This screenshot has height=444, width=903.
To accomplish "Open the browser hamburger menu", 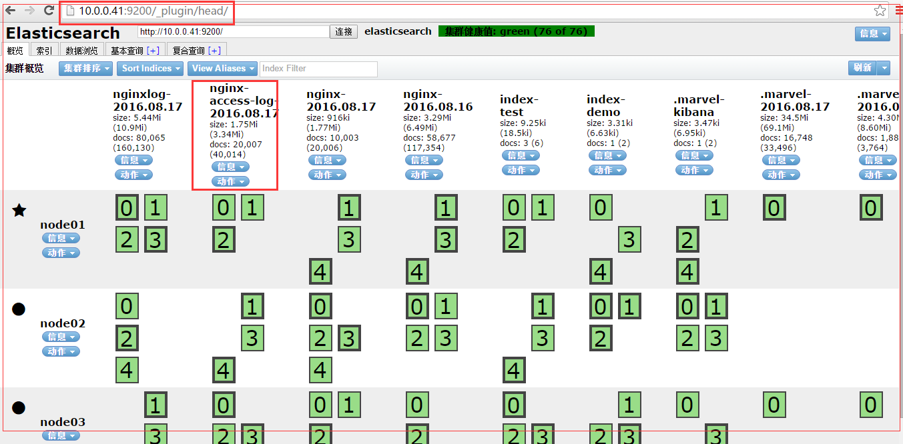I will pyautogui.click(x=899, y=11).
